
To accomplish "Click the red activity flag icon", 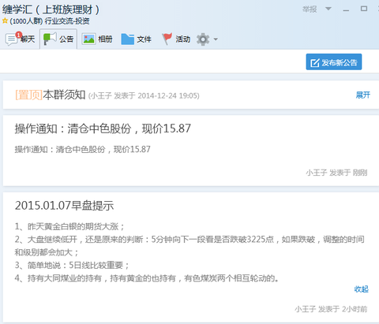I will [167, 39].
